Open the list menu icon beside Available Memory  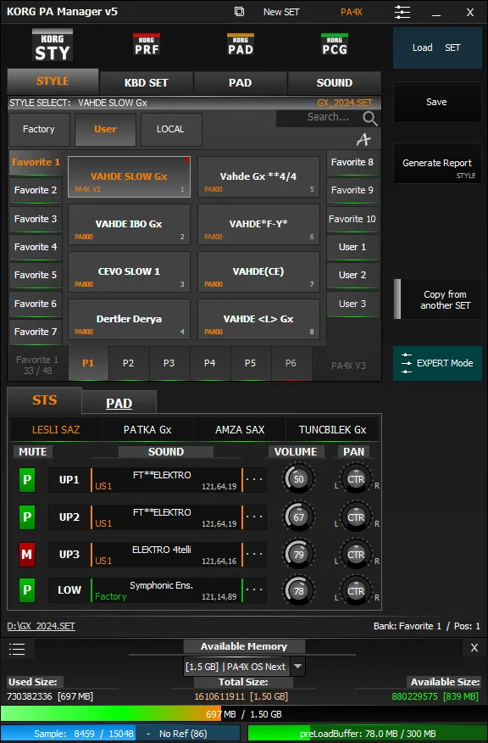[17, 649]
